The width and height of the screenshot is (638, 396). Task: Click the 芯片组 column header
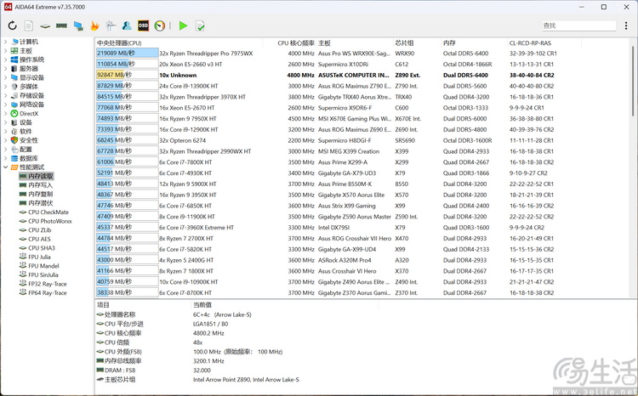coord(404,42)
